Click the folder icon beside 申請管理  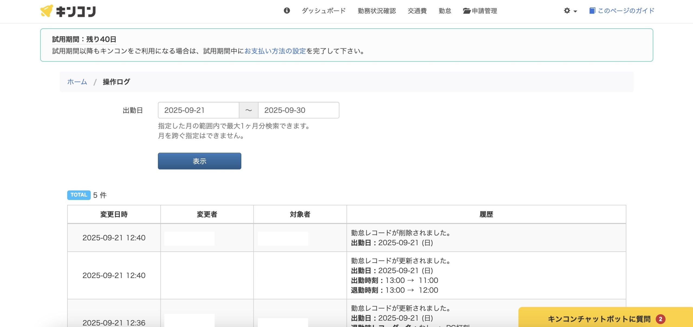pos(466,11)
